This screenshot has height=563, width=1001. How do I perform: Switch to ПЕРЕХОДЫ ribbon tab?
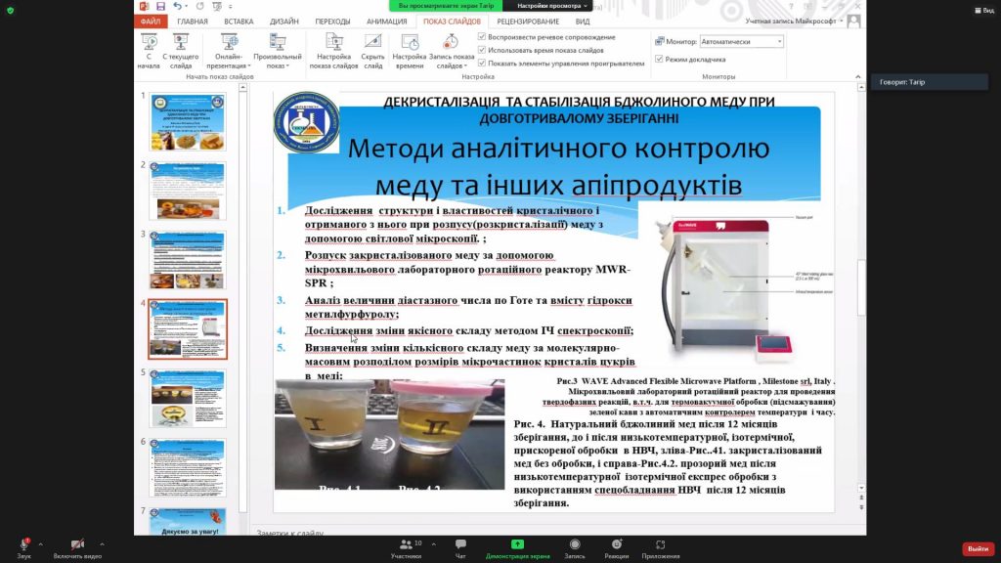click(x=332, y=22)
